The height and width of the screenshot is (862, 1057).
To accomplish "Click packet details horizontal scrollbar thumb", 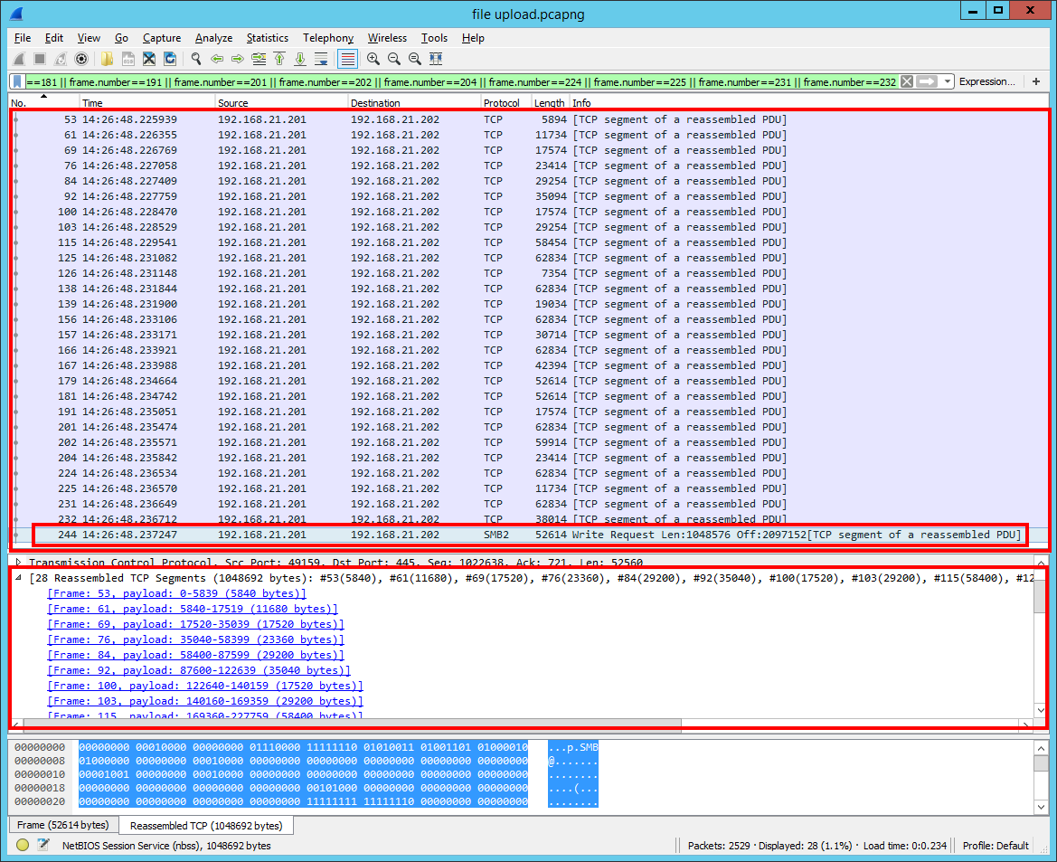I will click(352, 725).
